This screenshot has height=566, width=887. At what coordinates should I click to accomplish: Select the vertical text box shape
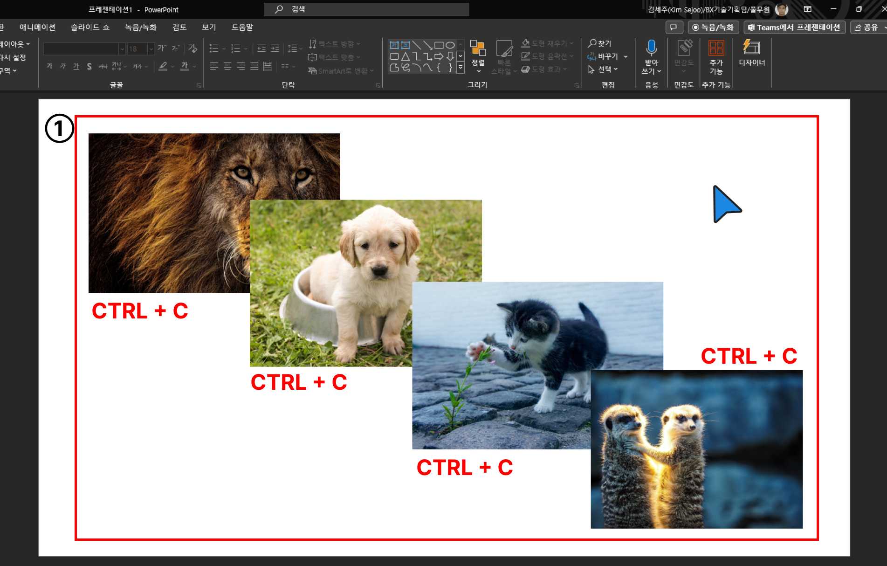(x=406, y=45)
